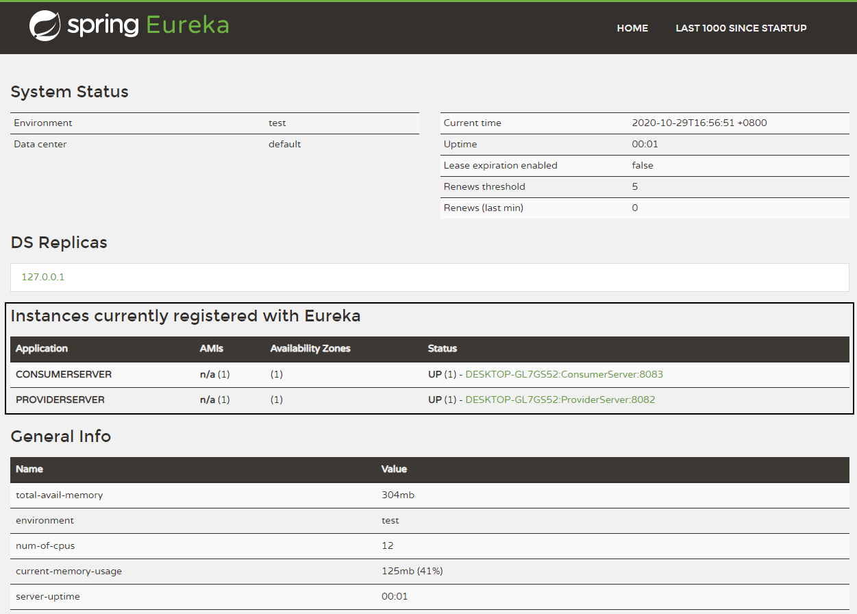Open the ProviderServer:8082 instance link
The width and height of the screenshot is (857, 614).
[560, 400]
